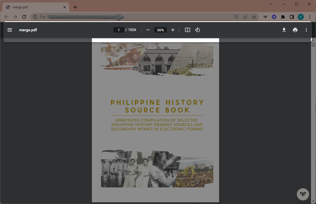Image resolution: width=316 pixels, height=204 pixels.
Task: Click the vertical scrollbar thumb
Action: click(x=314, y=45)
